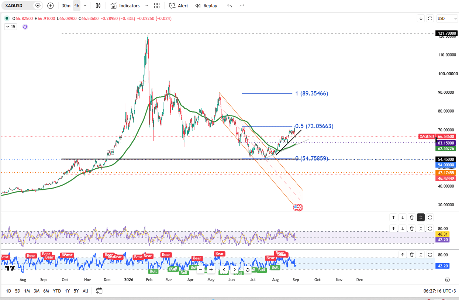The height and width of the screenshot is (300, 459).
Task: Open the Indicators panel
Action: tap(125, 6)
